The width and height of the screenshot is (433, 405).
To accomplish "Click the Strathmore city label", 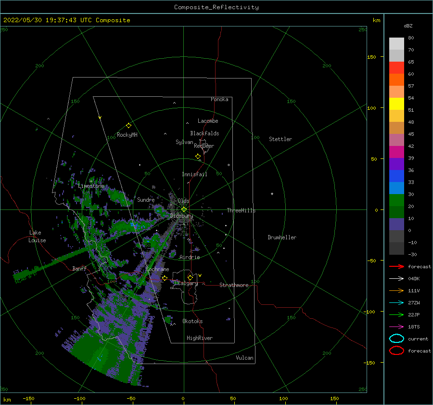I will tap(234, 285).
